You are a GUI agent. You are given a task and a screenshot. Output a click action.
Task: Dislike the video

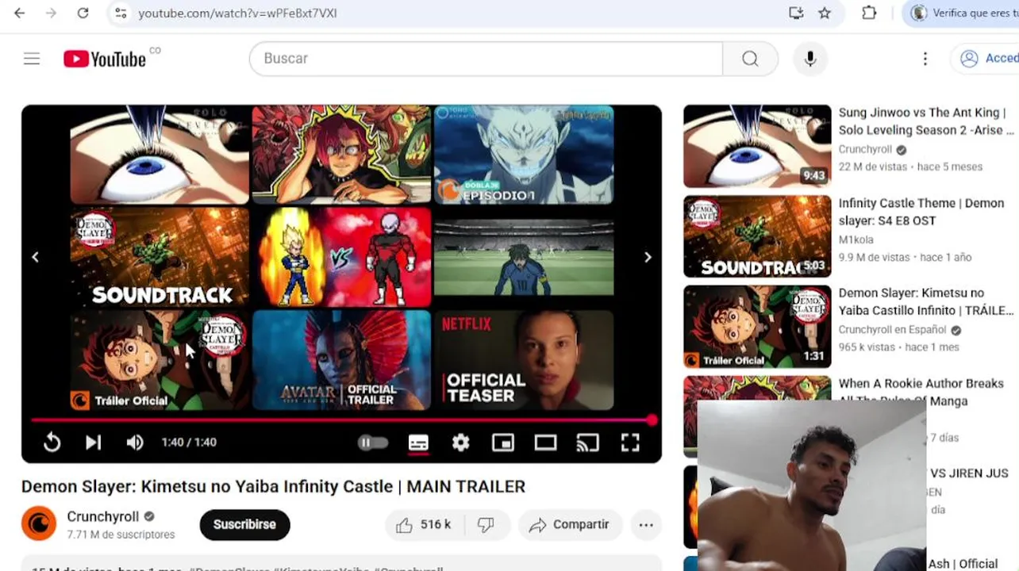click(486, 524)
